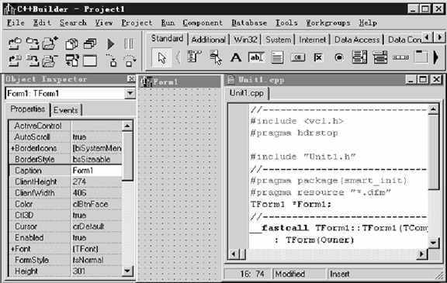The height and width of the screenshot is (283, 447).
Task: Switch to the Win32 palette tab
Action: pos(245,40)
